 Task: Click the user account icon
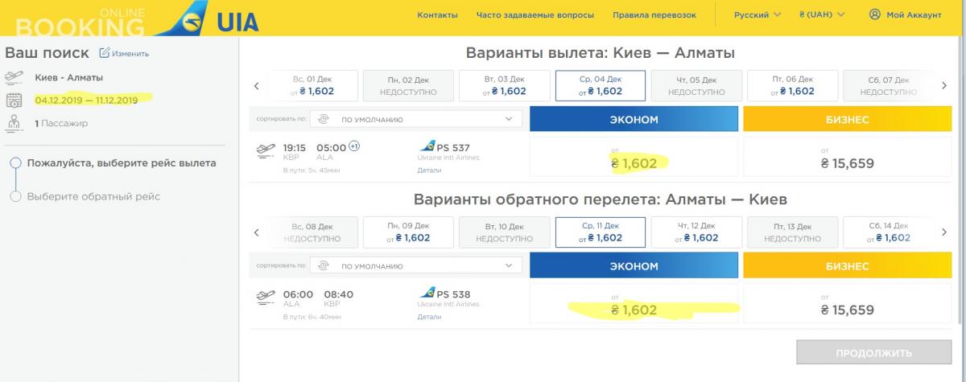click(x=875, y=14)
